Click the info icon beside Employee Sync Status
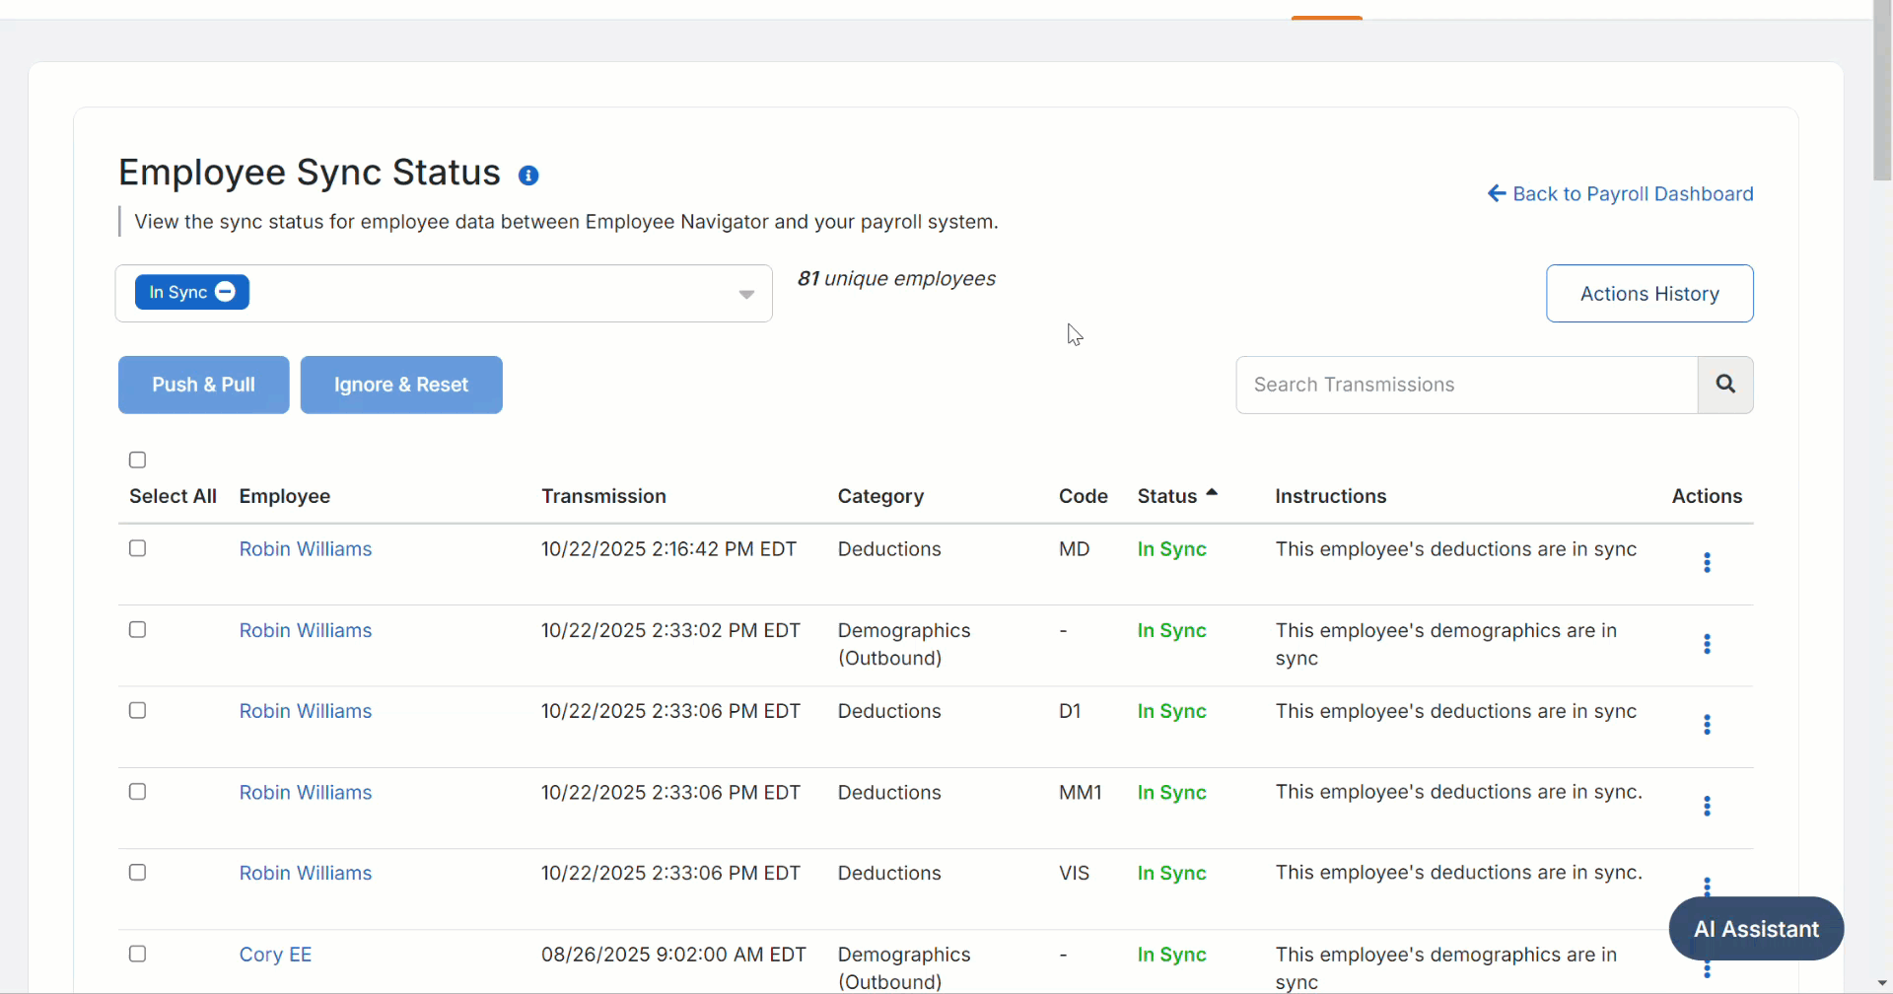The image size is (1893, 994). pos(528,176)
